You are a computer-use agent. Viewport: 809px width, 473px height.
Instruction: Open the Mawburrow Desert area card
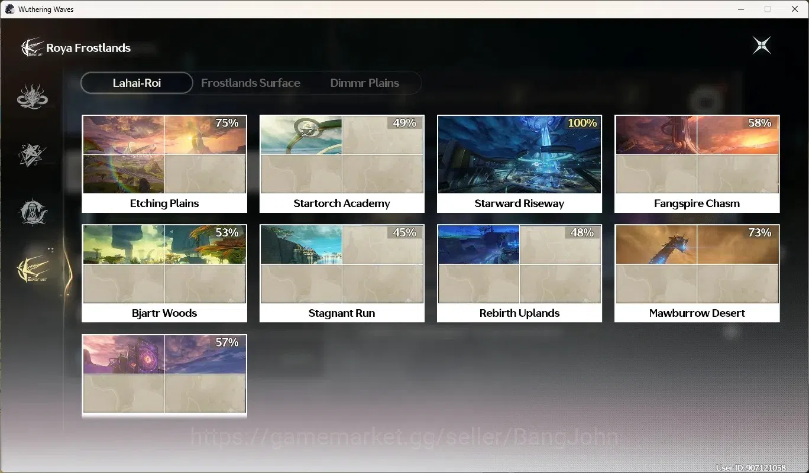(697, 274)
